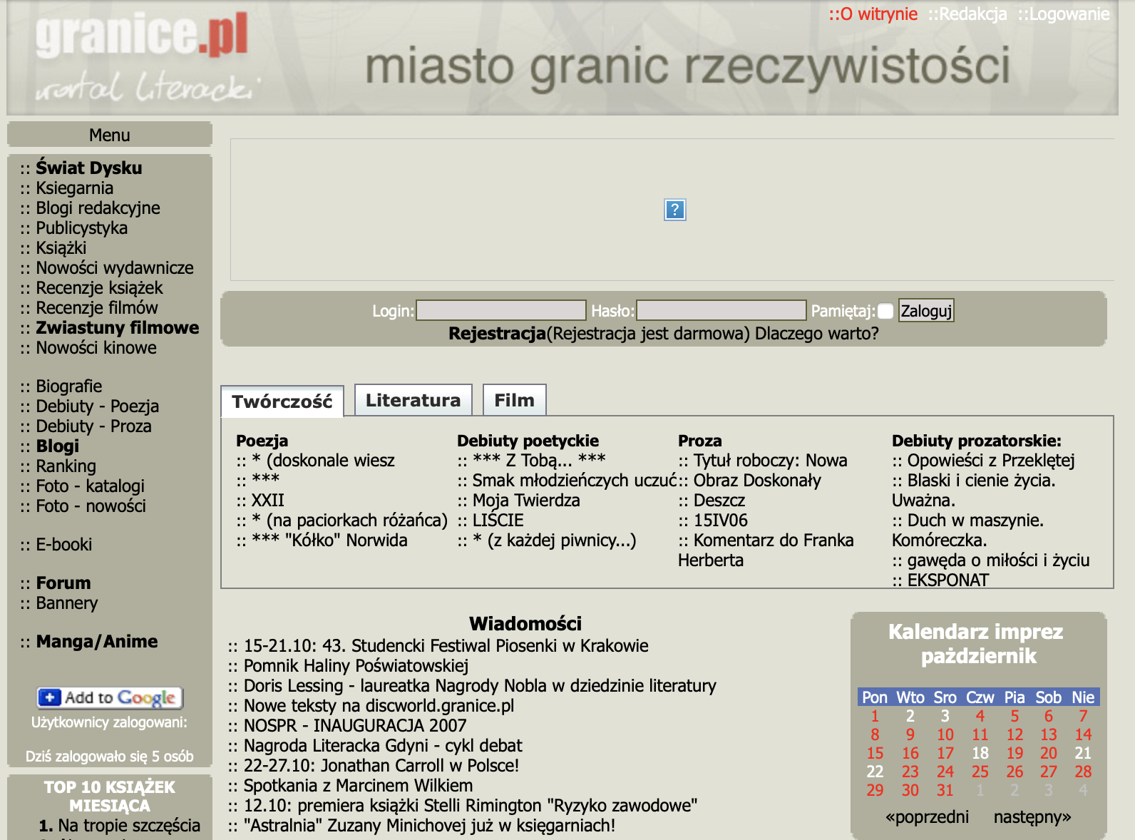
Task: Go to the następny calendar month
Action: tap(1032, 817)
